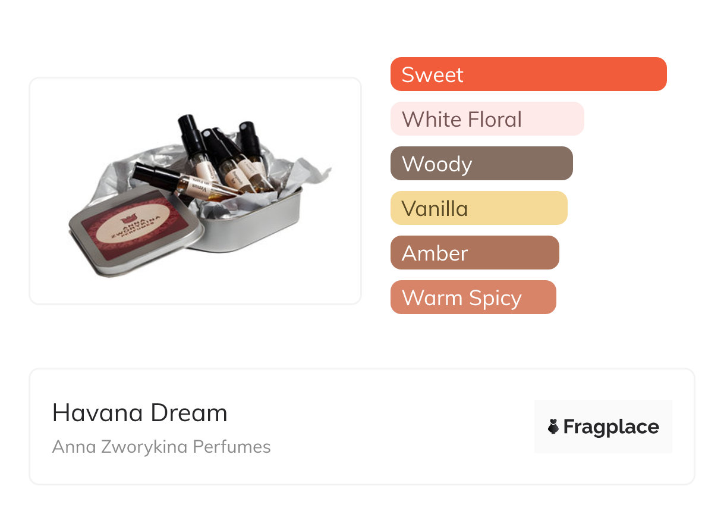The height and width of the screenshot is (514, 724).
Task: Select the White Floral accord bar
Action: coord(487,119)
